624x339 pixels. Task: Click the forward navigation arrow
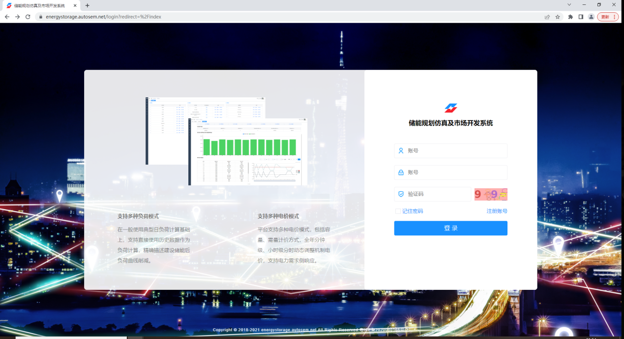pyautogui.click(x=17, y=17)
